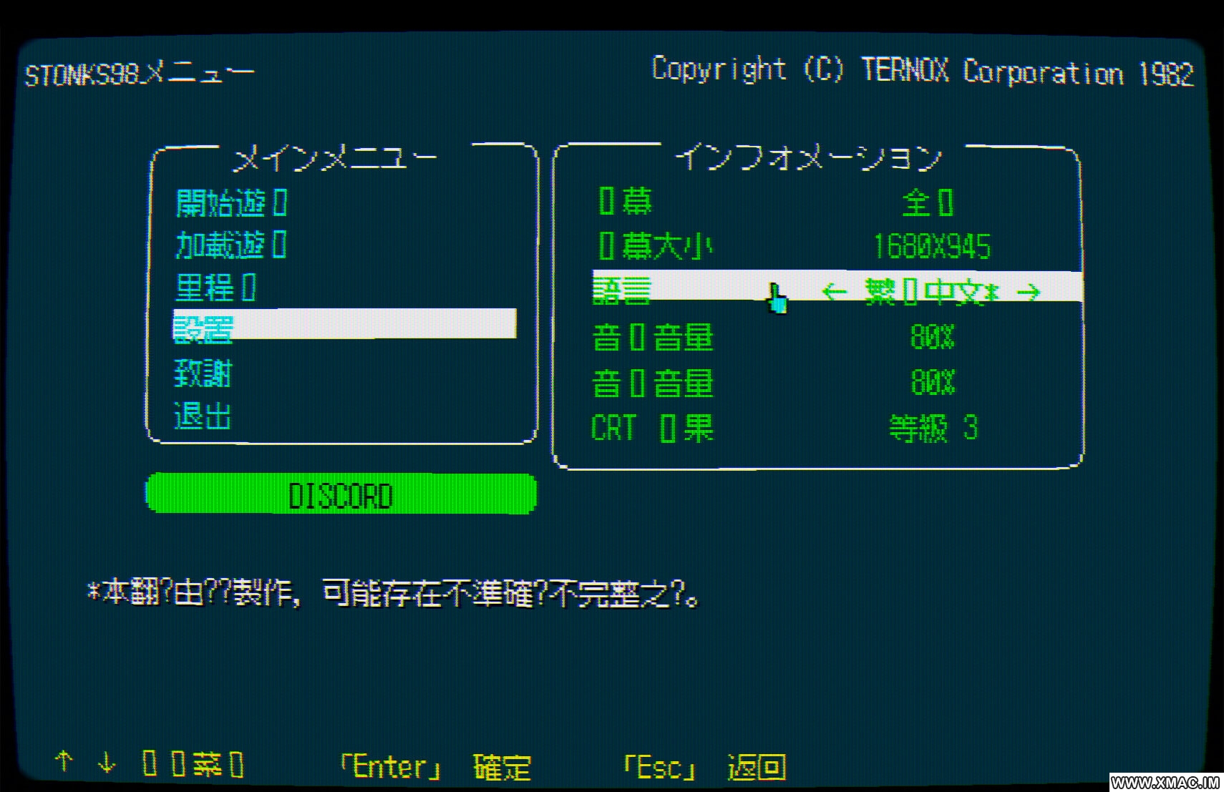Toggle the fullscreen 全屏 display value
This screenshot has width=1224, height=792.
928,202
